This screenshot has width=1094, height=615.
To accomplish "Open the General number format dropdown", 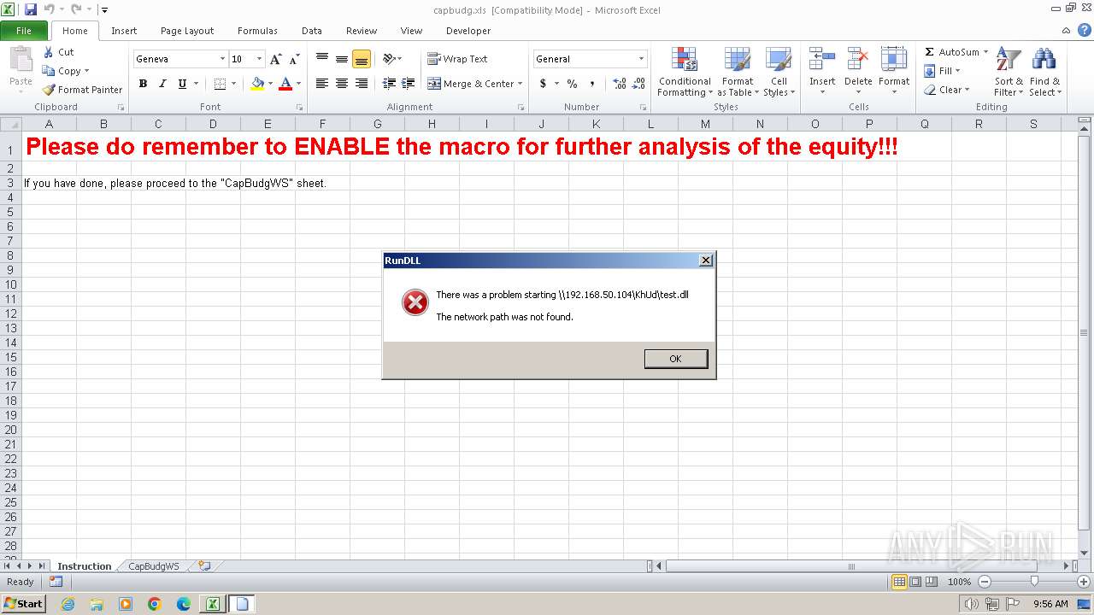I will [x=641, y=59].
